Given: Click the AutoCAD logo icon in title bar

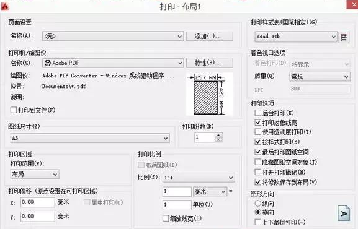Looking at the screenshot, I should tap(4, 6).
